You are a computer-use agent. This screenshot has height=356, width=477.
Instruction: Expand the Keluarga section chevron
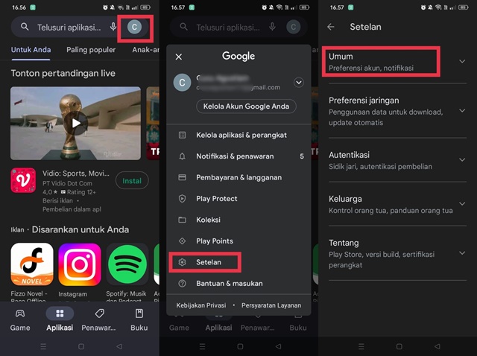tap(462, 203)
